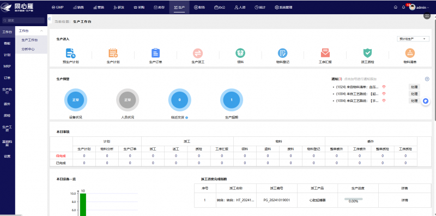436x216 pixels.
Task: Open settings gear beside 临近交货
Action: [x=186, y=118]
